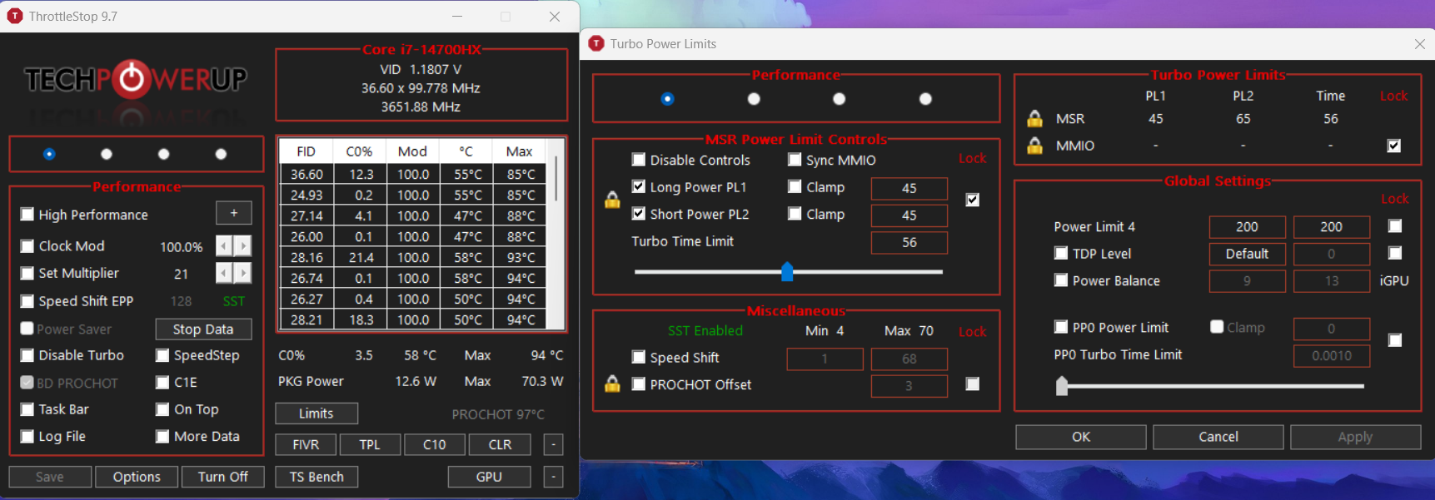This screenshot has width=1435, height=500.
Task: Toggle the Clamp checkbox for PL1
Action: point(795,187)
